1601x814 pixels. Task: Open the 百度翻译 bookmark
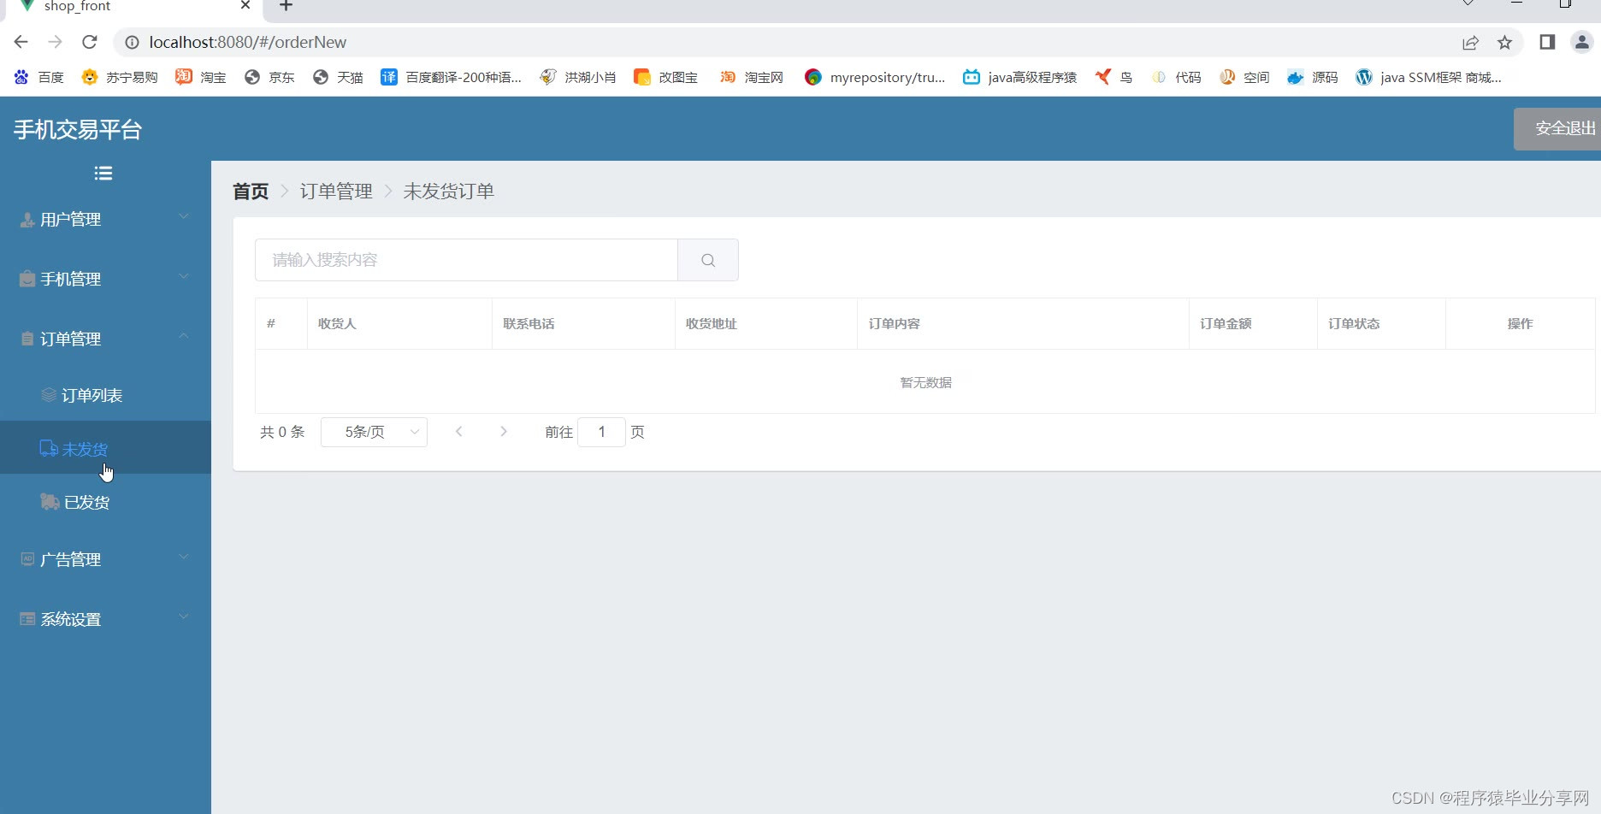click(x=451, y=77)
